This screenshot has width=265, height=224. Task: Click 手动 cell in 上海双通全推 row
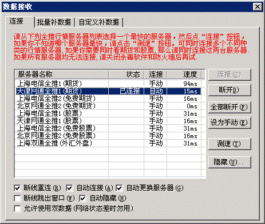[x=156, y=143]
